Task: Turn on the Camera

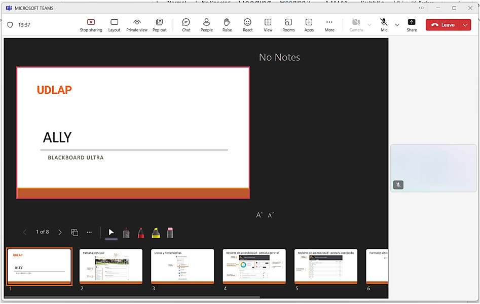Action: [x=356, y=25]
